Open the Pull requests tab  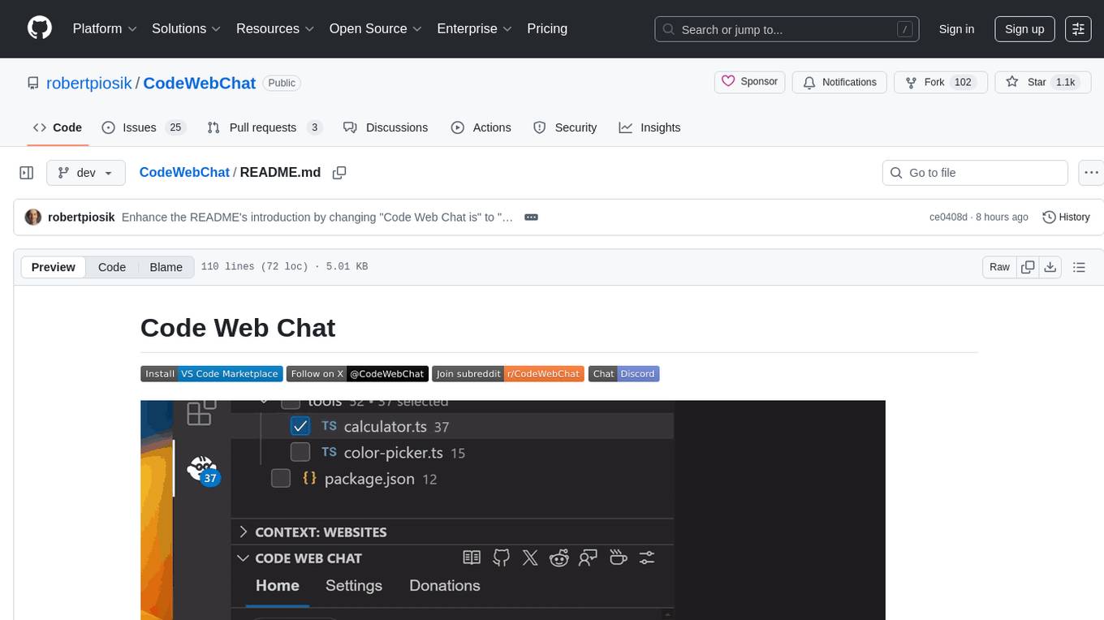tap(265, 127)
